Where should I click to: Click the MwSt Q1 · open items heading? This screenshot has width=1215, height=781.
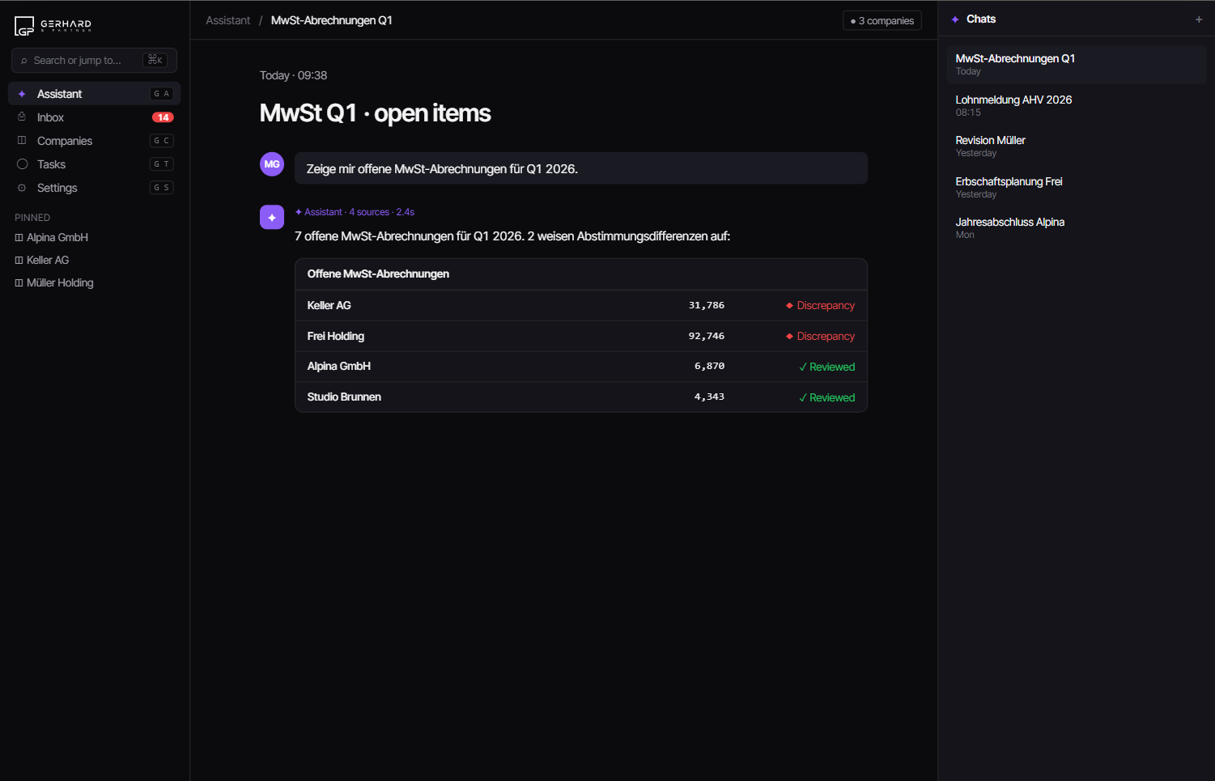point(375,113)
